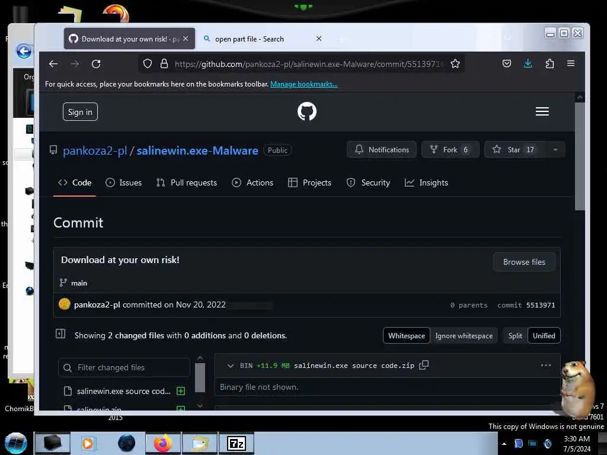Focus Filter changed files field
The image size is (607, 455).
coord(124,367)
